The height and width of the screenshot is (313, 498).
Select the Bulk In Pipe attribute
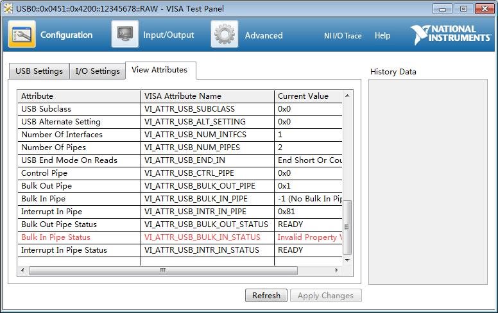click(79, 199)
